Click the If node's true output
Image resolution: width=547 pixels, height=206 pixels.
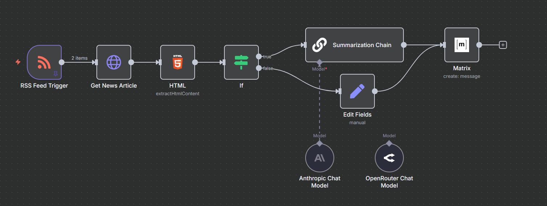point(258,56)
